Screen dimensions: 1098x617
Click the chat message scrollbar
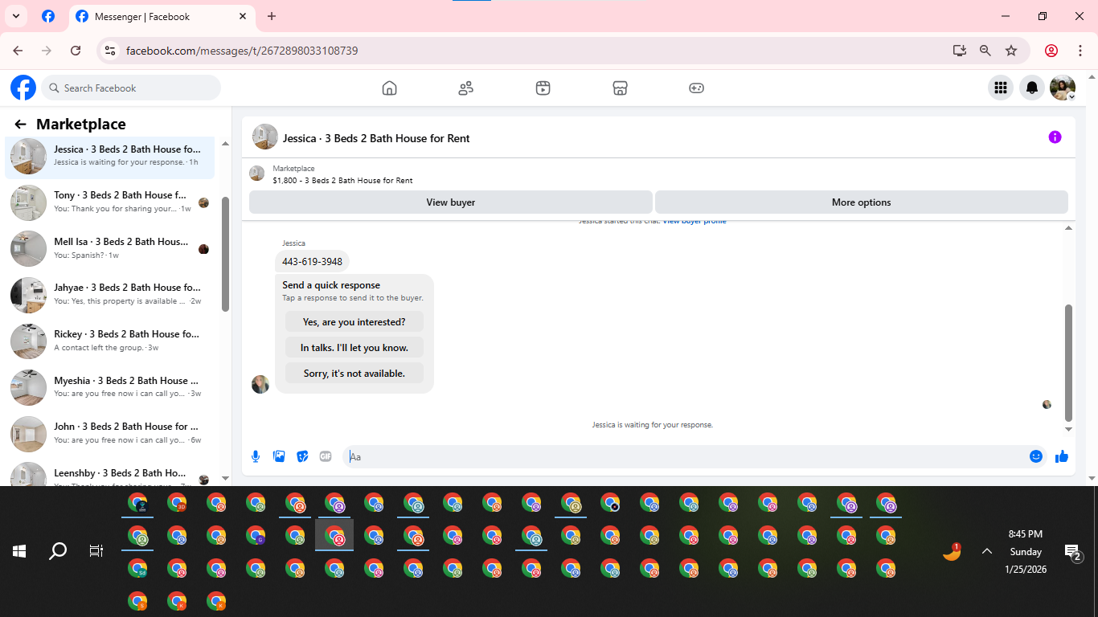point(1068,362)
